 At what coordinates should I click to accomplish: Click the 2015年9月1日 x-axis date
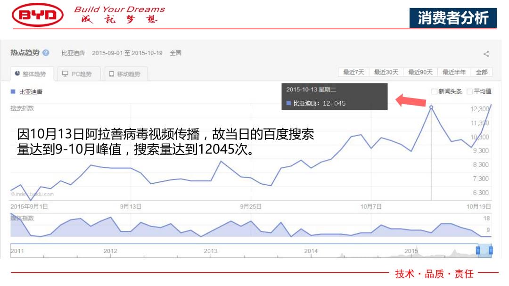coord(29,206)
